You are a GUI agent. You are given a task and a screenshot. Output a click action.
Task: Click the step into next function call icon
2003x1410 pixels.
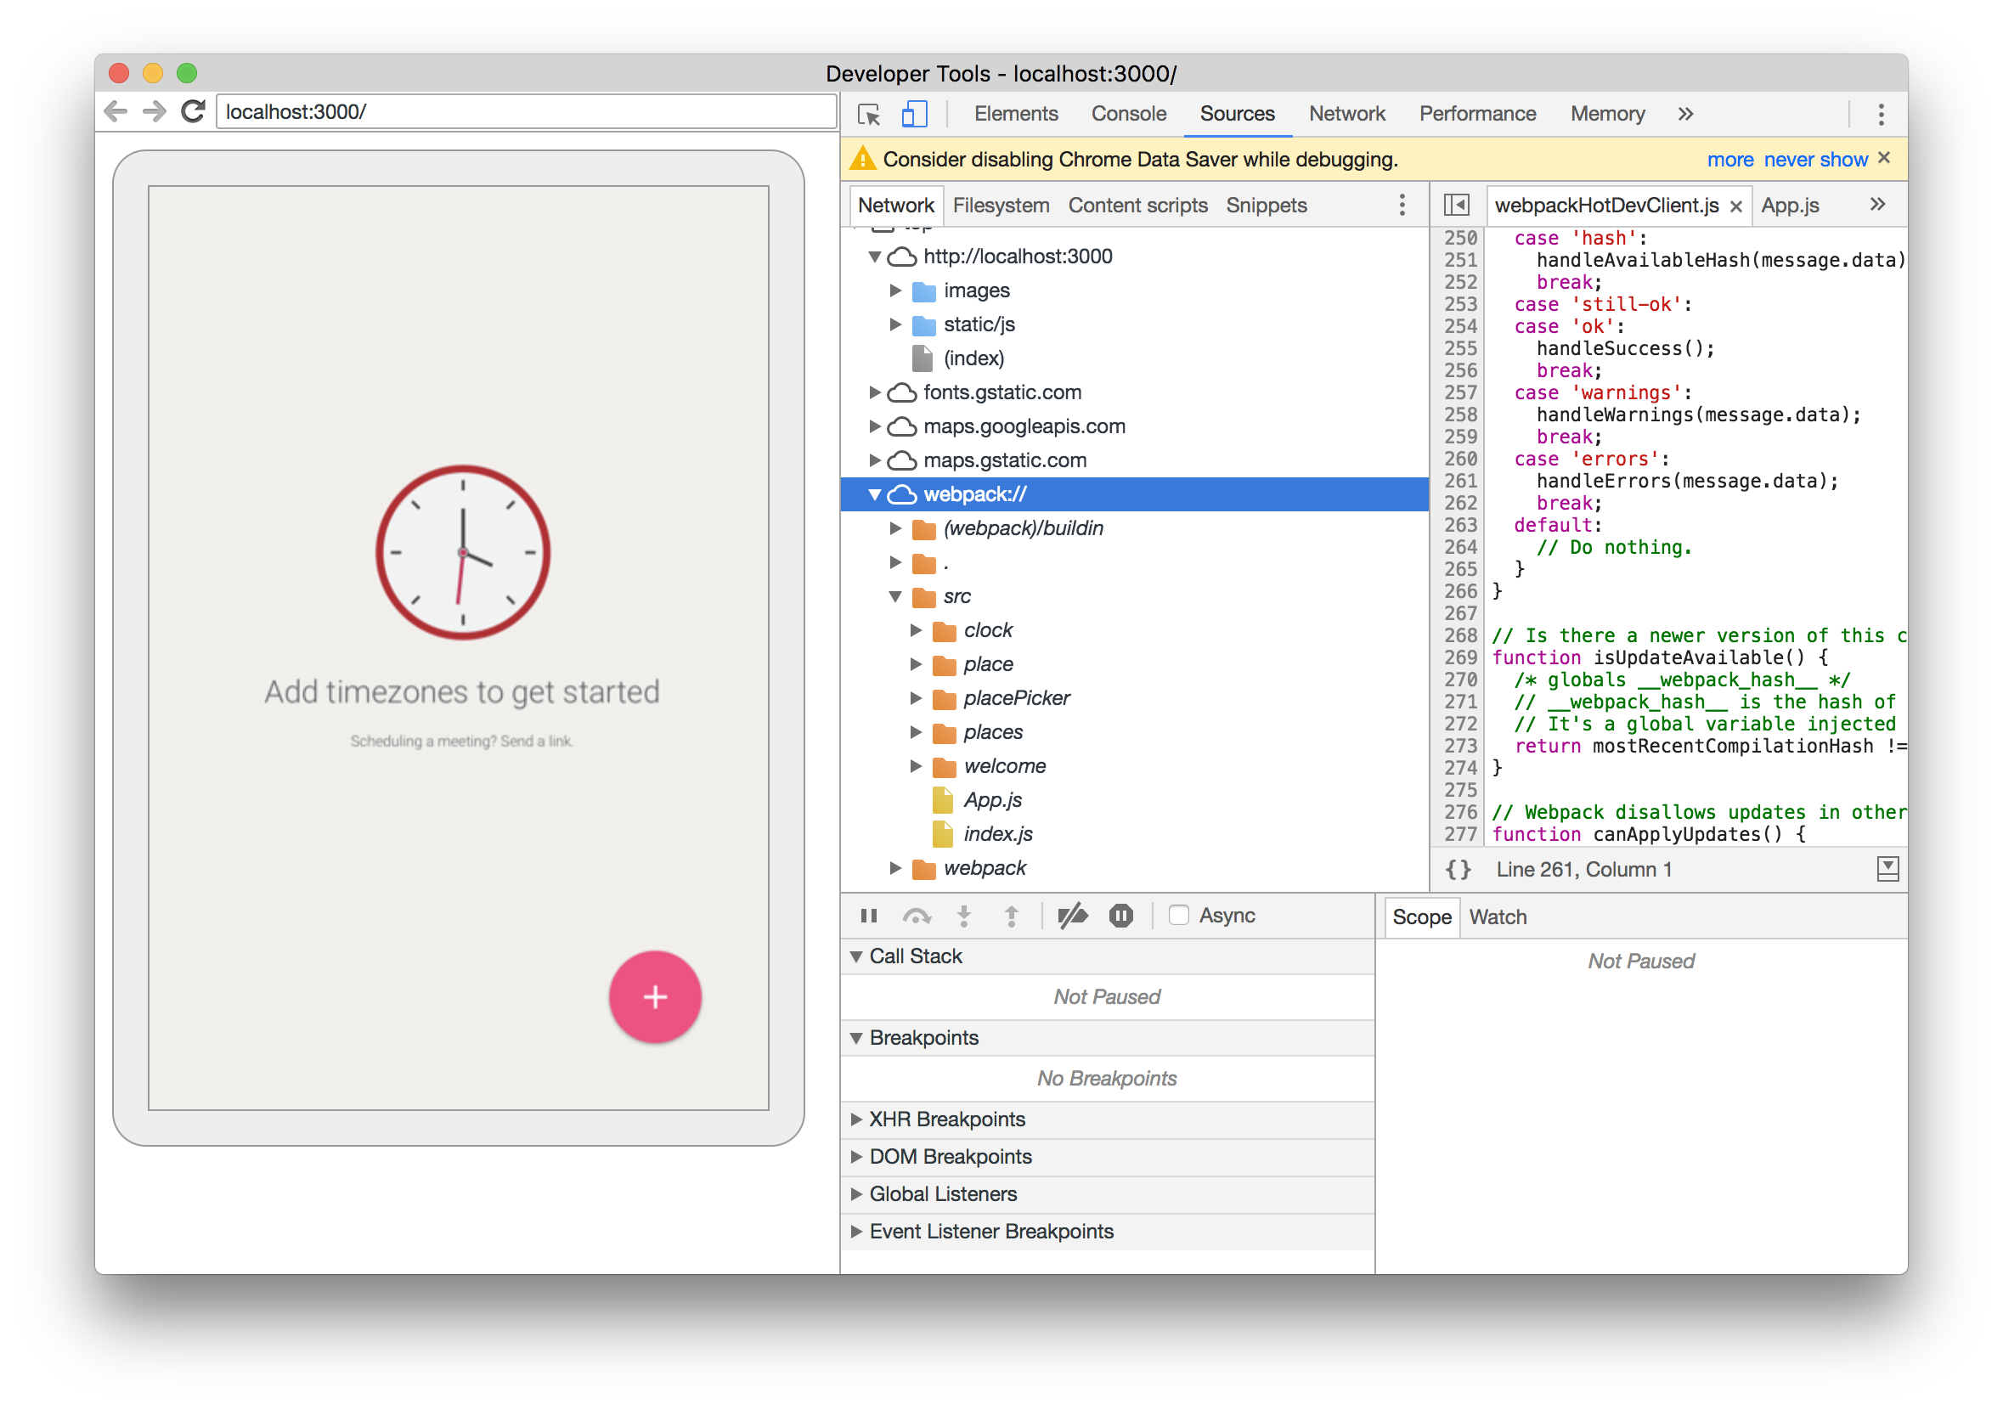tap(964, 916)
